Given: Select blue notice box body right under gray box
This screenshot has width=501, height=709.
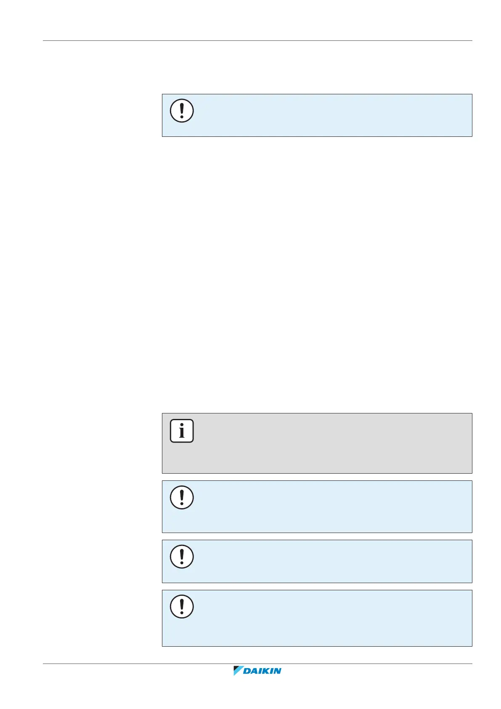Looking at the screenshot, I should point(328,507).
